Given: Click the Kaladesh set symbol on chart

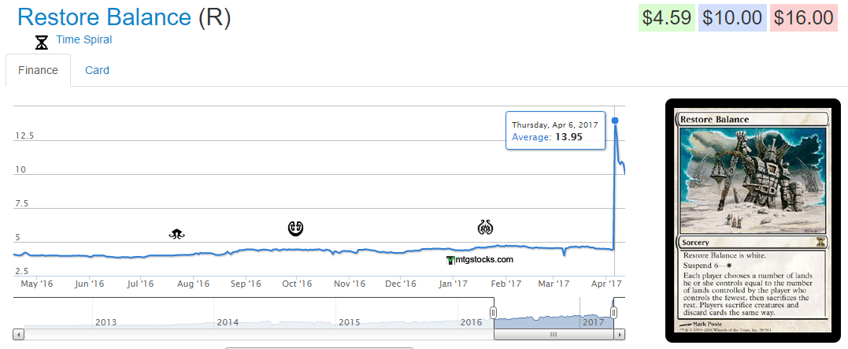Looking at the screenshot, I should point(295,228).
